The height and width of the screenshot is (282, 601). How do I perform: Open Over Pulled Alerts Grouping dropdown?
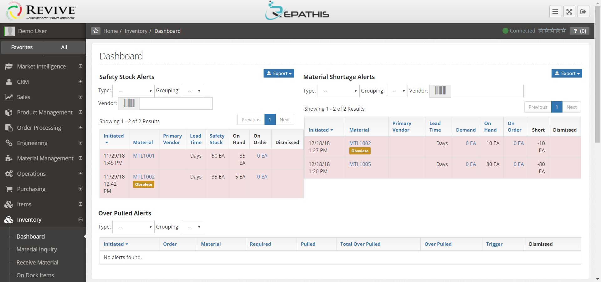pos(192,227)
